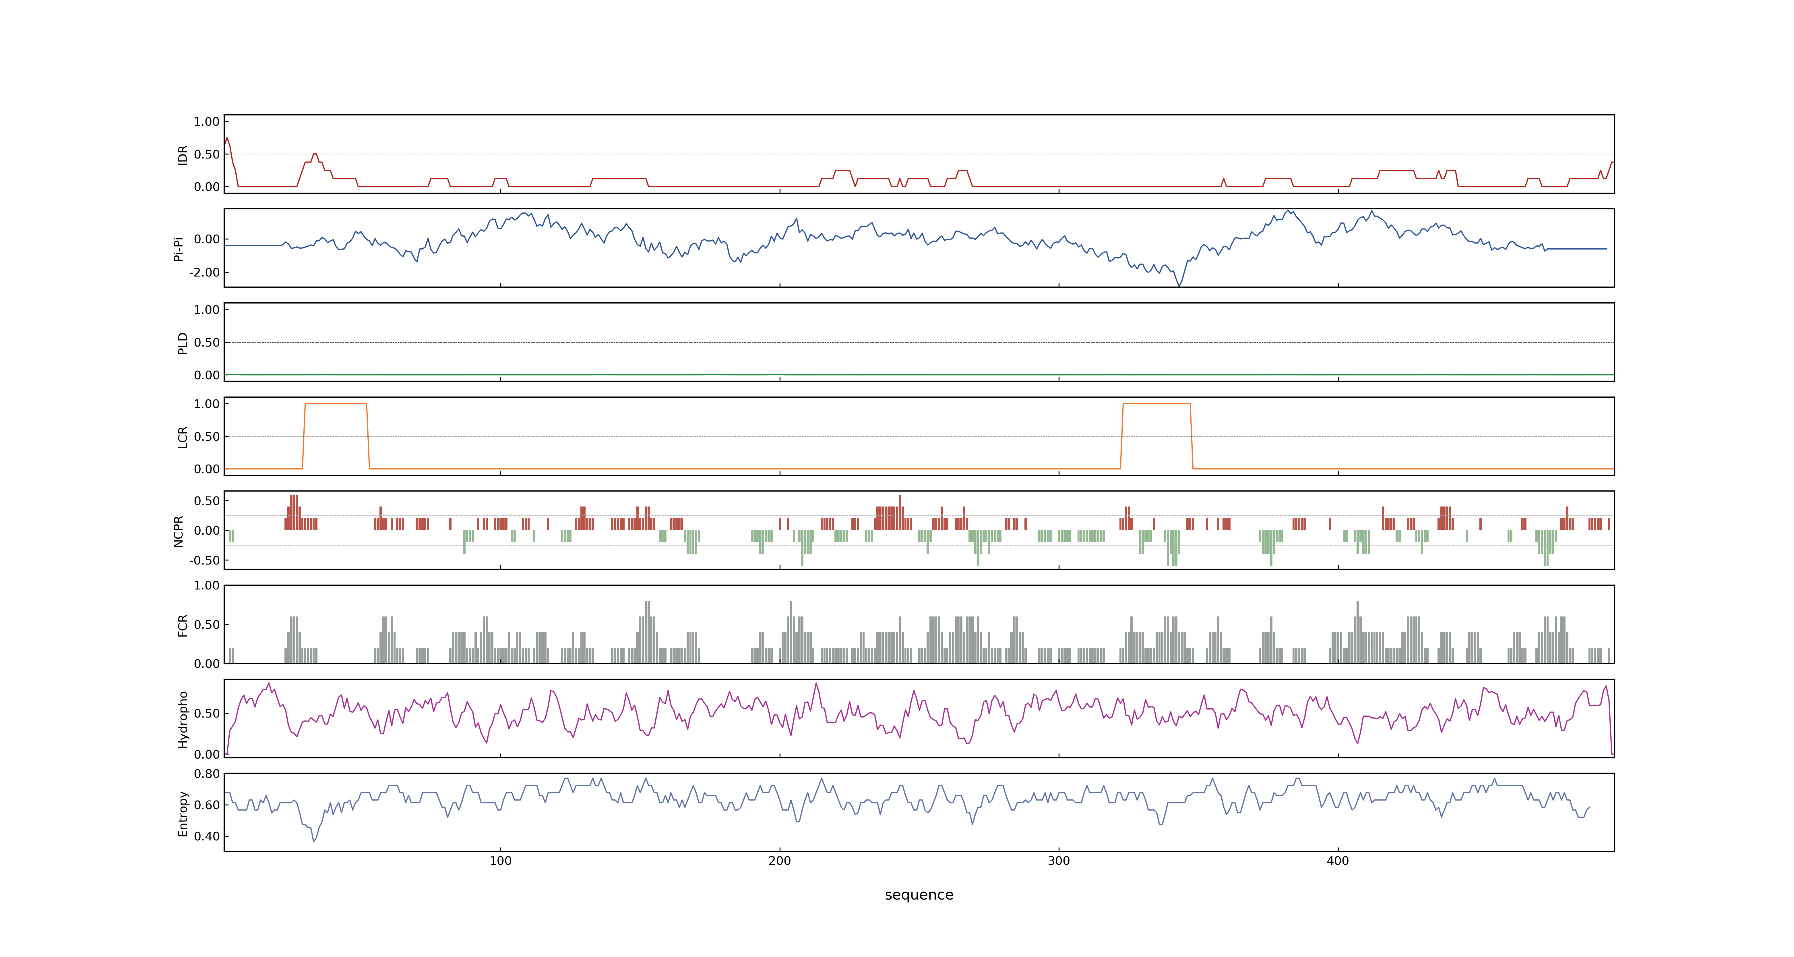Click the second LCR plateau past residue 300
The image size is (1794, 957).
click(x=1156, y=404)
